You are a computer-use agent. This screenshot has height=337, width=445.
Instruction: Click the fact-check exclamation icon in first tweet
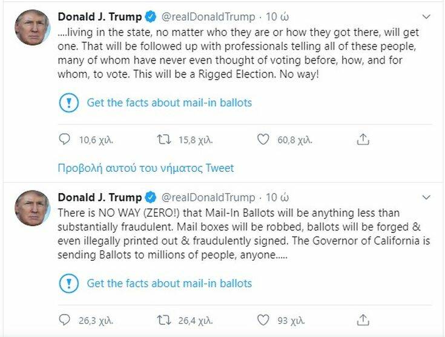click(68, 103)
